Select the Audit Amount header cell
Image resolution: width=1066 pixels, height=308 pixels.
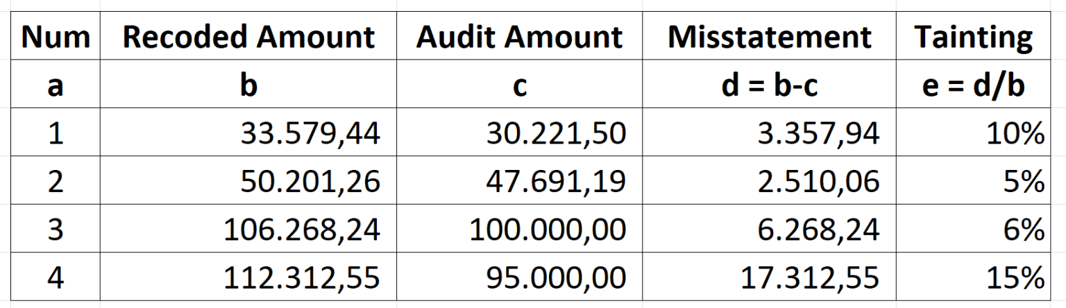519,37
